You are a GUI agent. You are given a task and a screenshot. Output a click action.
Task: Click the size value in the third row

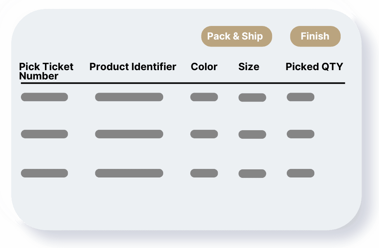[252, 173]
